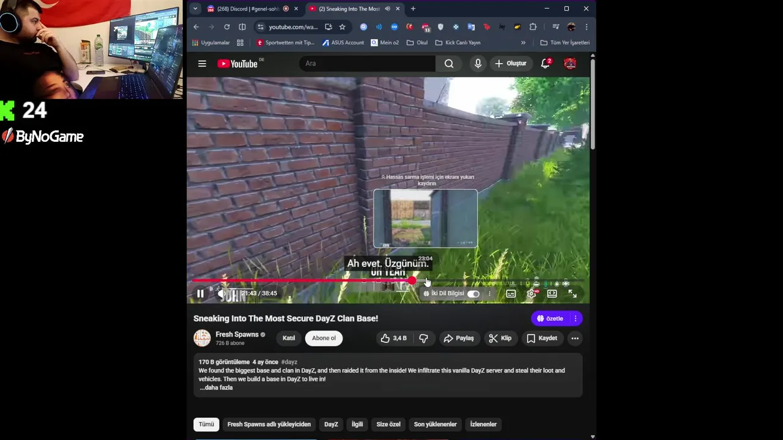Image resolution: width=783 pixels, height=440 pixels.
Task: Open media control icon in toolbar
Action: tap(555, 27)
